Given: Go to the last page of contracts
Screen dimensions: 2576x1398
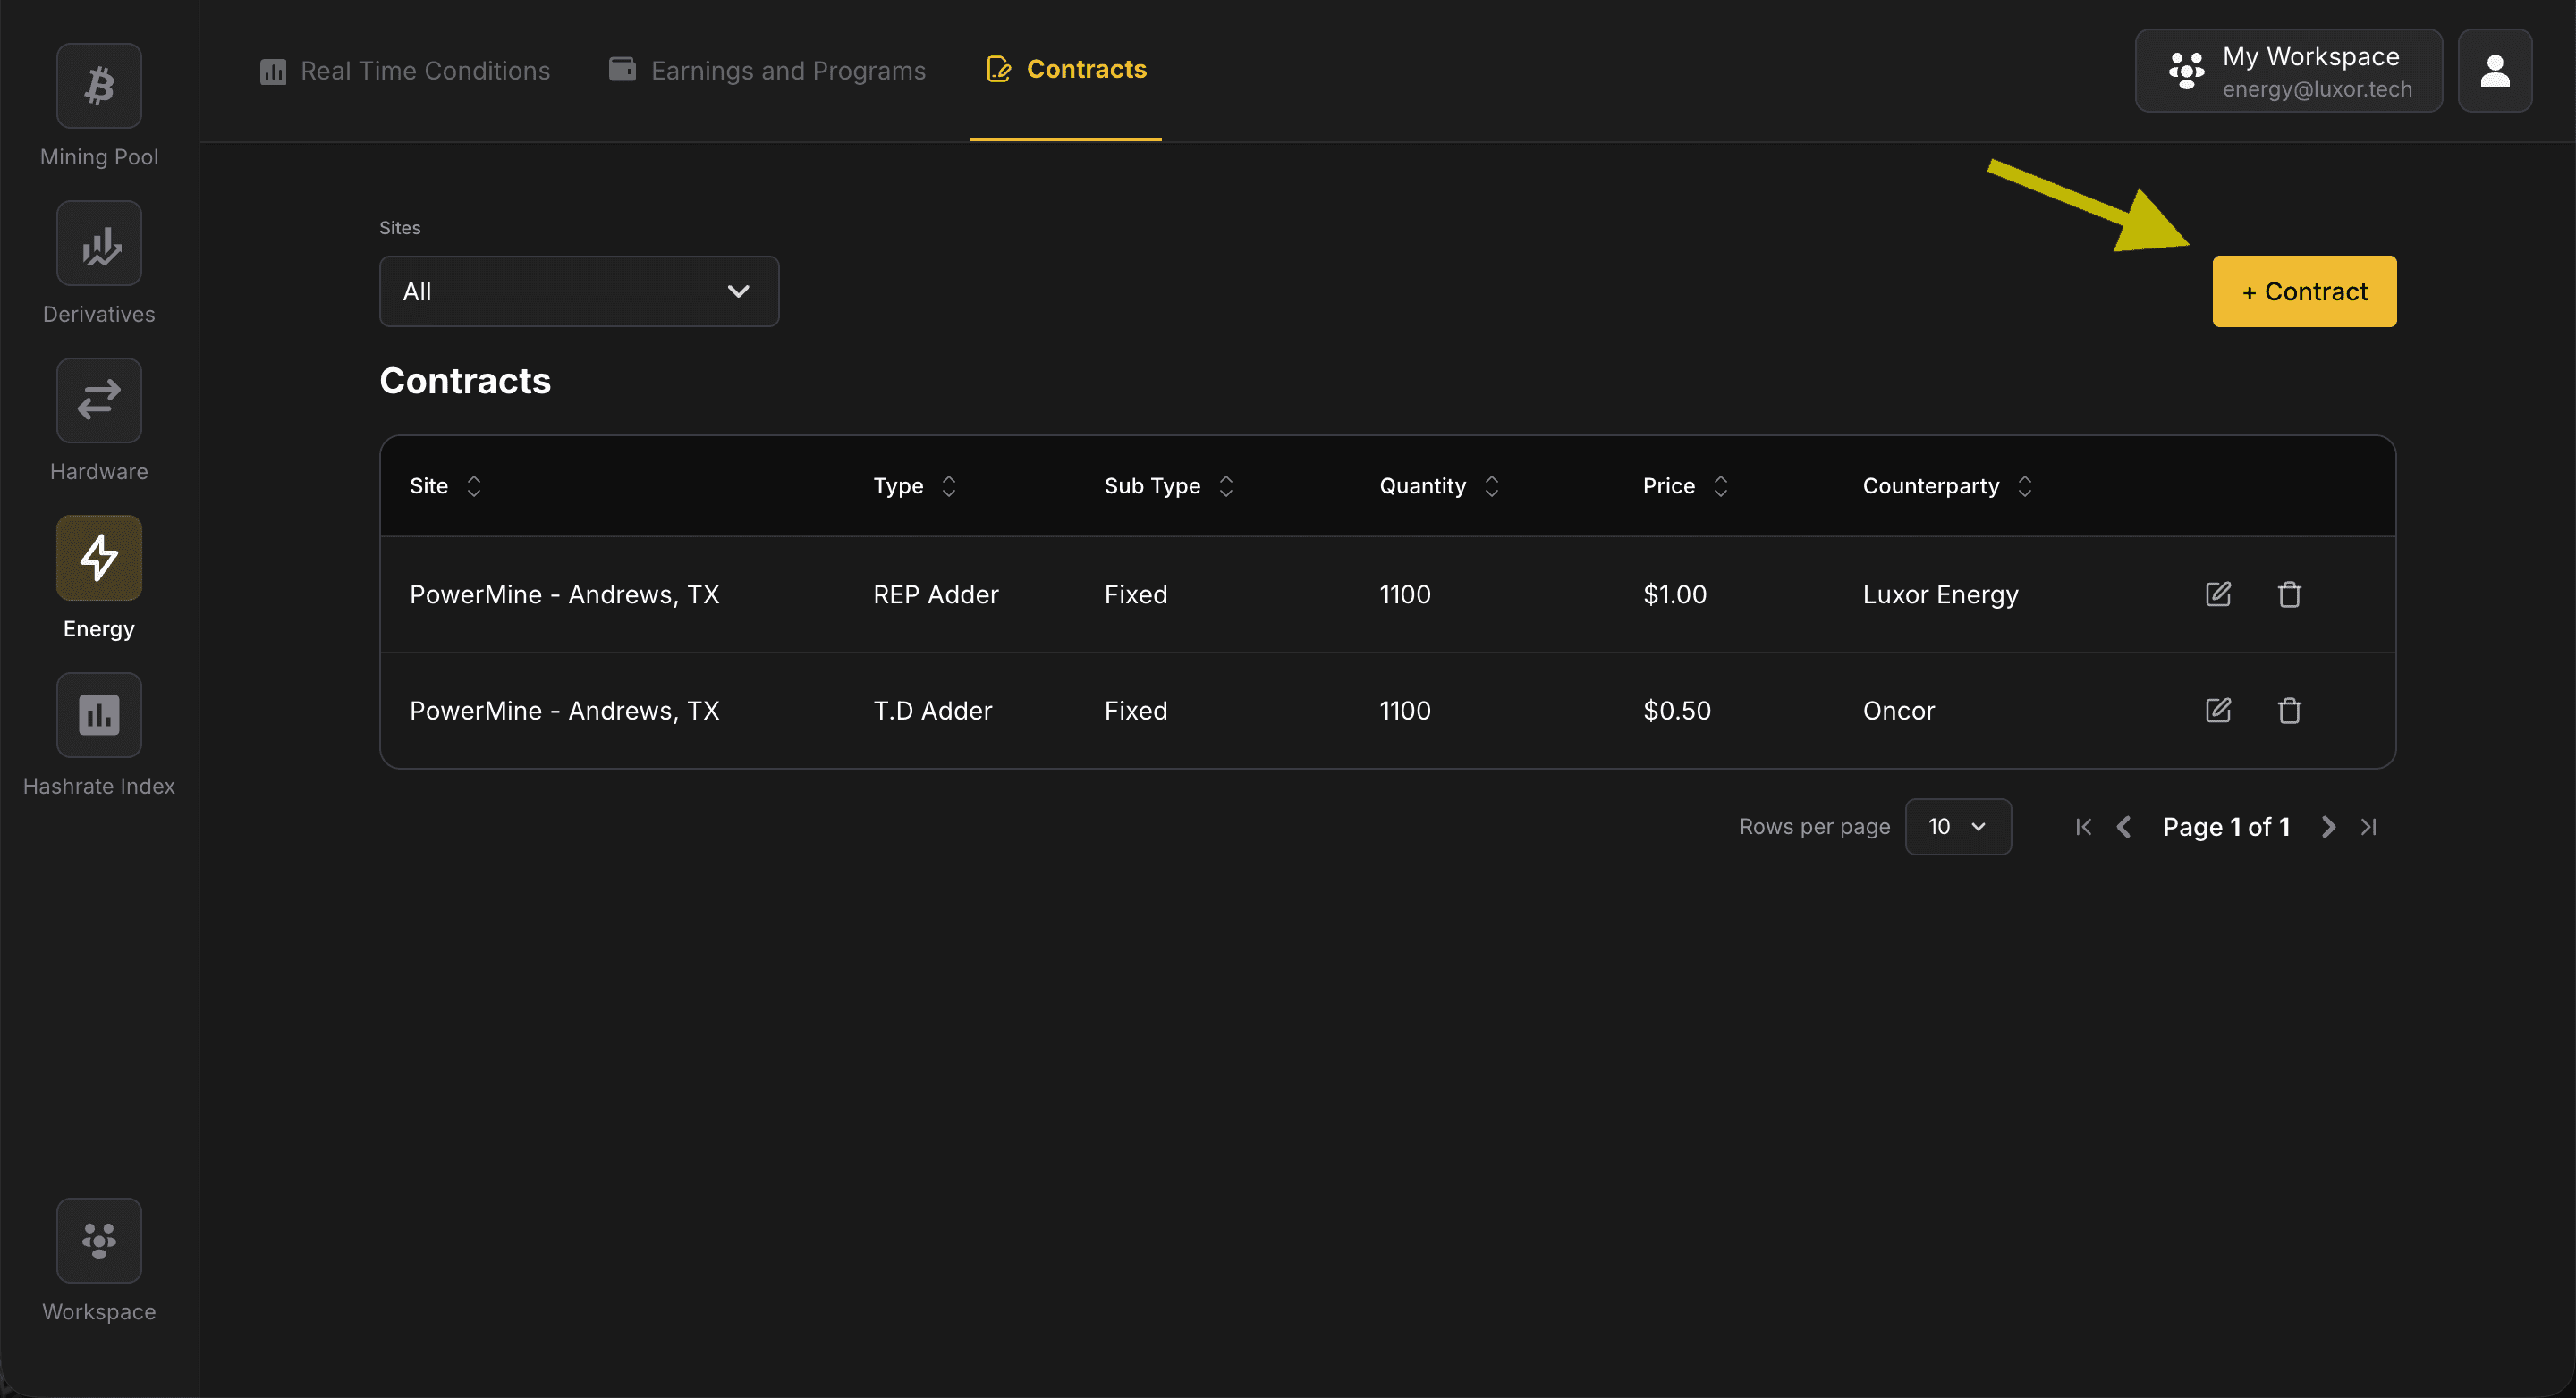Looking at the screenshot, I should 2369,827.
